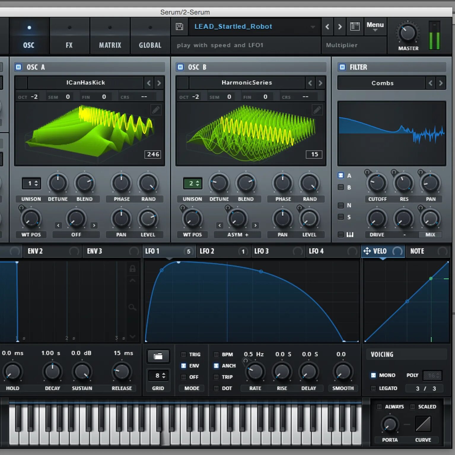Click the filter CUTOFF knob

click(377, 183)
